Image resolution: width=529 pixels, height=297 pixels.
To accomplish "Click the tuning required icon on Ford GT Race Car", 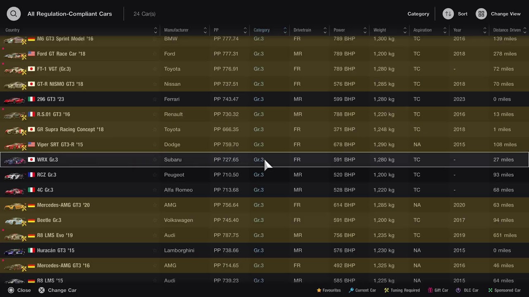I will point(24,57).
